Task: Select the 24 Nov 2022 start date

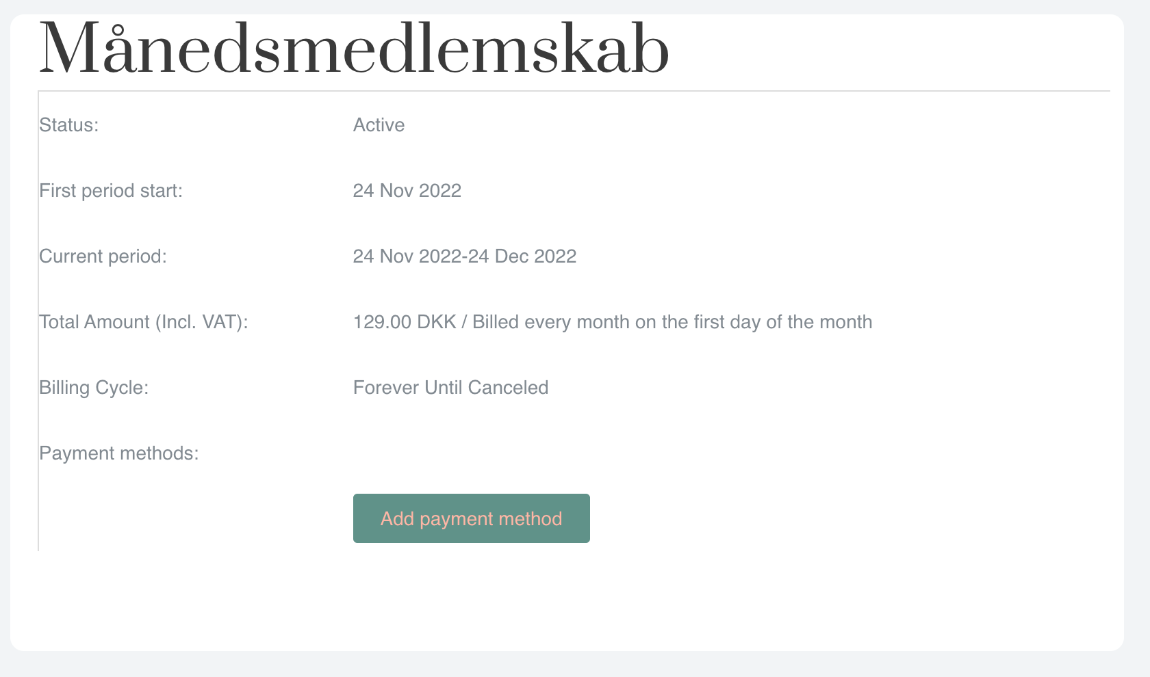Action: point(407,190)
